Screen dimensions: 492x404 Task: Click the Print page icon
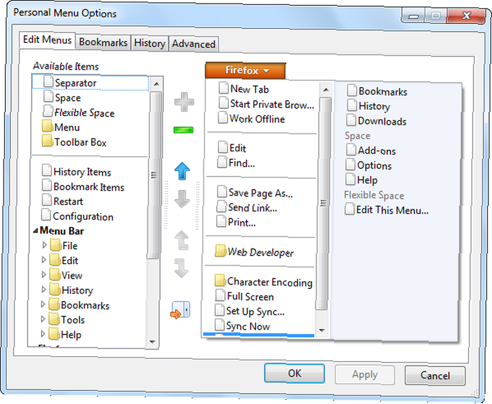(221, 221)
